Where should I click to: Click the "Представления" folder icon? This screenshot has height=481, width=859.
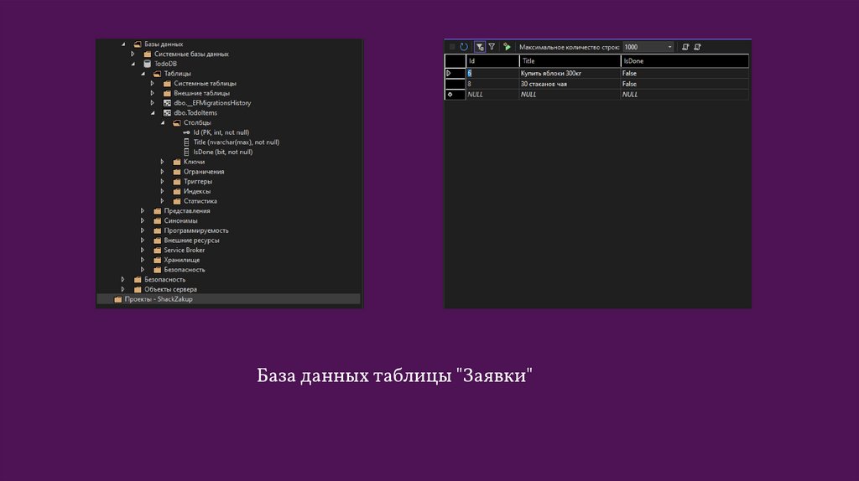click(x=157, y=210)
